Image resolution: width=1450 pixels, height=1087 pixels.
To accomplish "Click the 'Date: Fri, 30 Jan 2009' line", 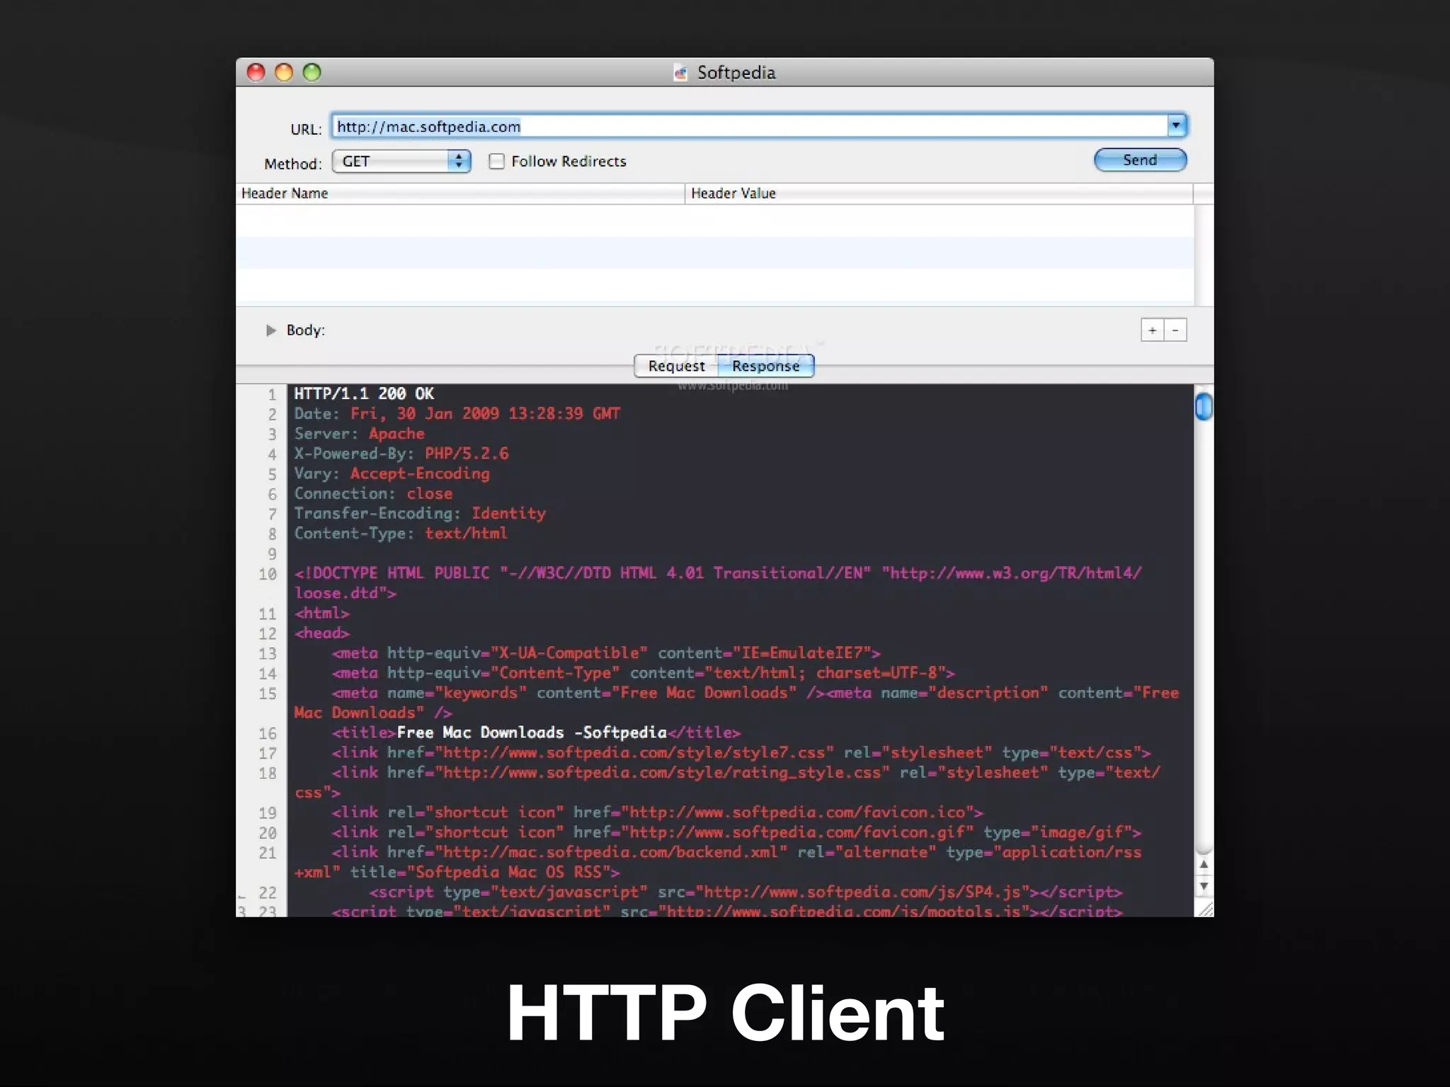I will coord(457,413).
